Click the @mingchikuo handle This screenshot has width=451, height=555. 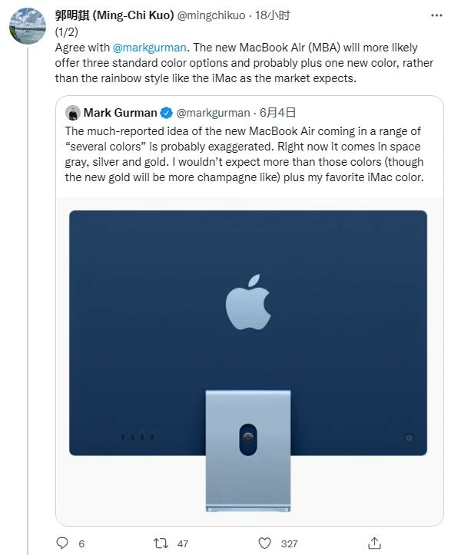point(211,15)
